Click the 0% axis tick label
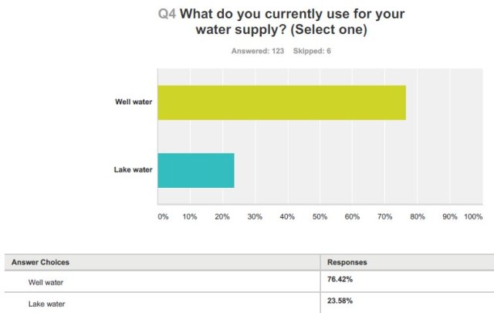The height and width of the screenshot is (313, 494). click(163, 216)
